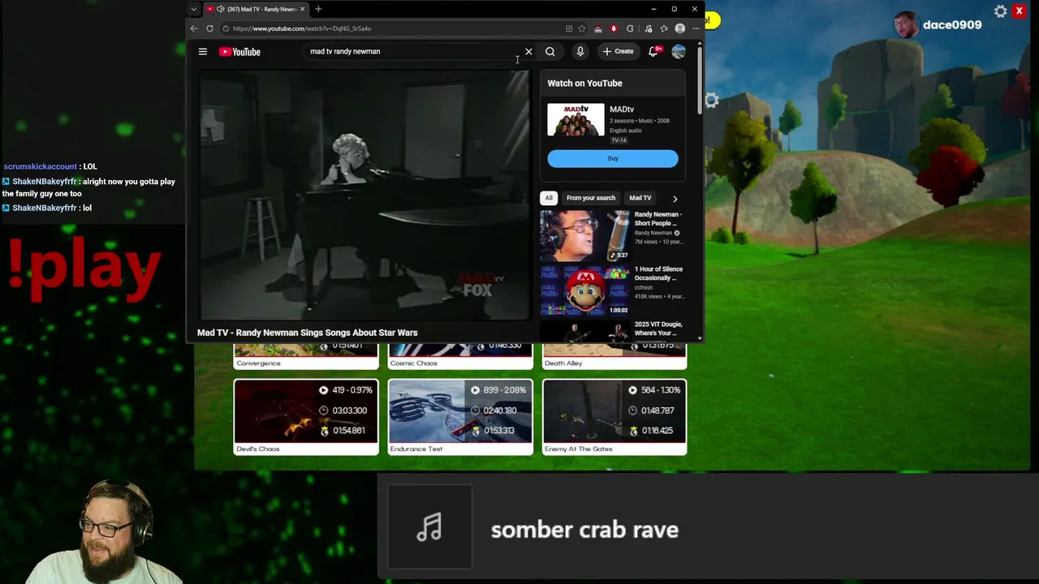View site information lock icon
1039x584 pixels.
[226, 28]
